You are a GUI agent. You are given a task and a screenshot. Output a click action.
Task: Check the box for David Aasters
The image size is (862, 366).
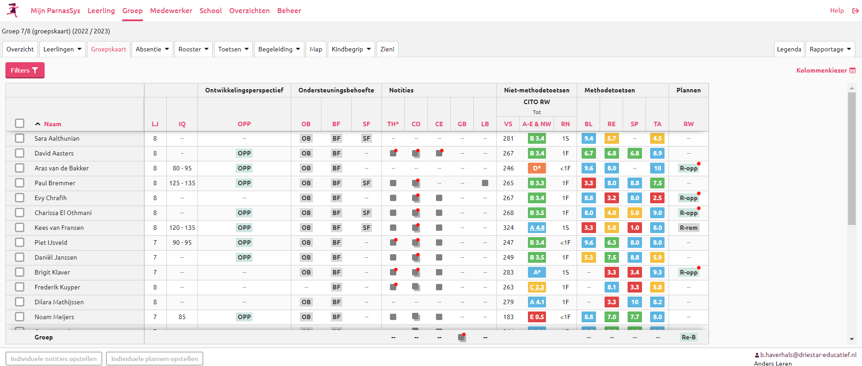(19, 153)
